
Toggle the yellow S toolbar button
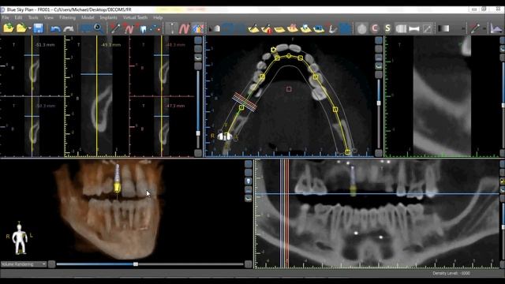[387, 28]
